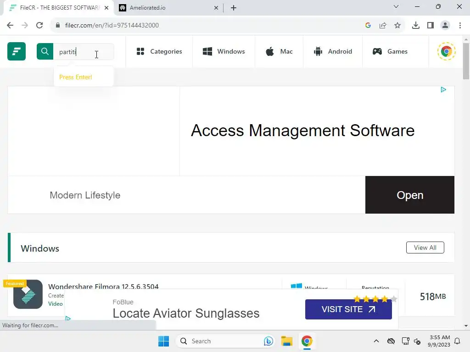Bookmark this tab star icon

tap(397, 25)
